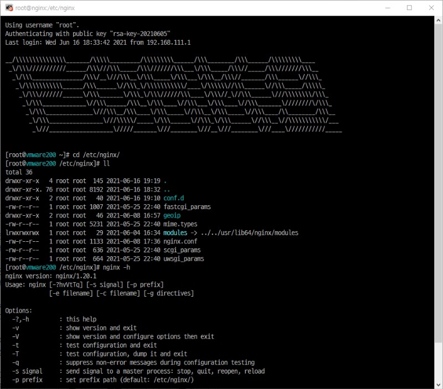Click the symlink target '../../usr/lib64/nginx/modules'
This screenshot has height=389, width=443.
pos(250,233)
